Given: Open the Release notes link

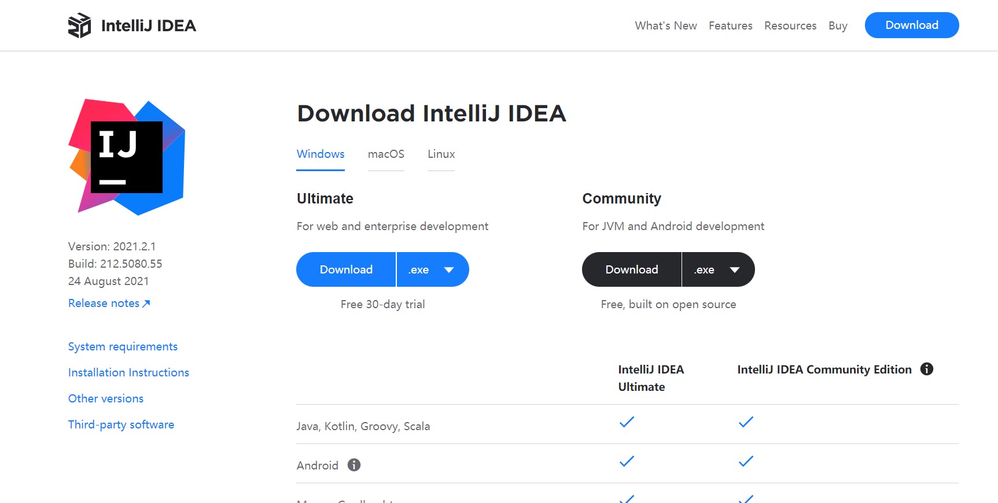Looking at the screenshot, I should tap(109, 303).
